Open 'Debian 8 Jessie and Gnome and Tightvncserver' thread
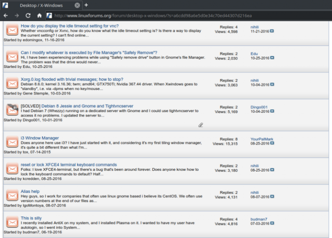 pyautogui.click(x=87, y=106)
